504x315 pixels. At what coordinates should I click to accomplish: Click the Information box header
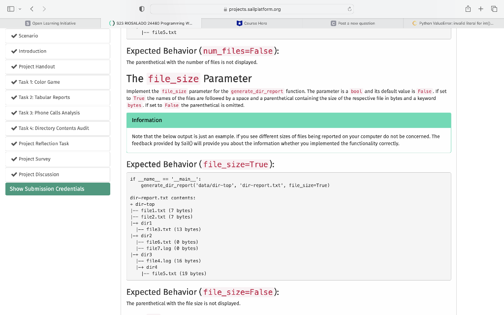288,120
